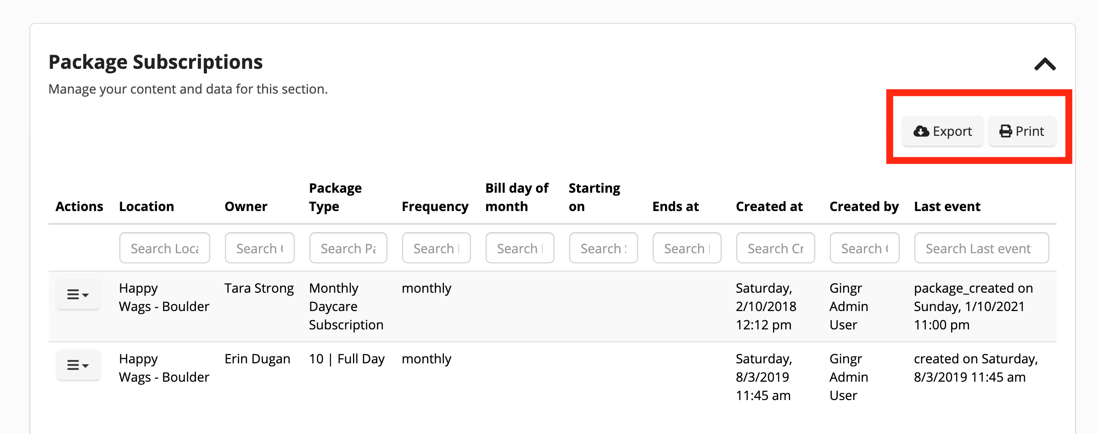Click the Actions column header
The height and width of the screenshot is (434, 1098).
point(79,206)
